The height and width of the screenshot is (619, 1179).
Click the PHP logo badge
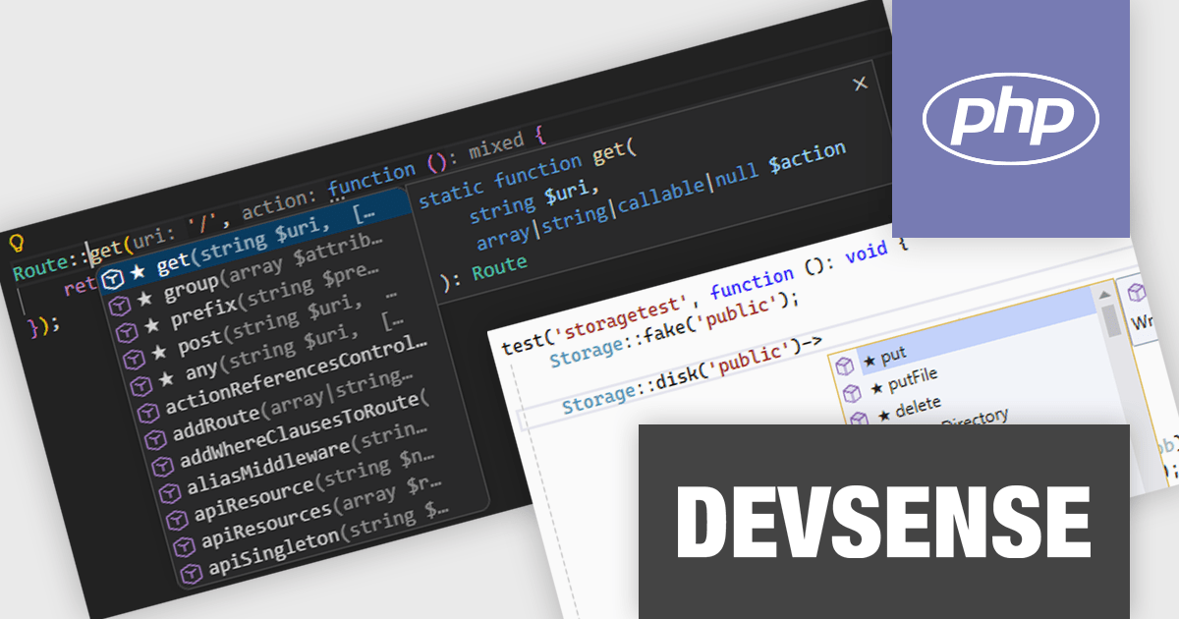pyautogui.click(x=1011, y=118)
